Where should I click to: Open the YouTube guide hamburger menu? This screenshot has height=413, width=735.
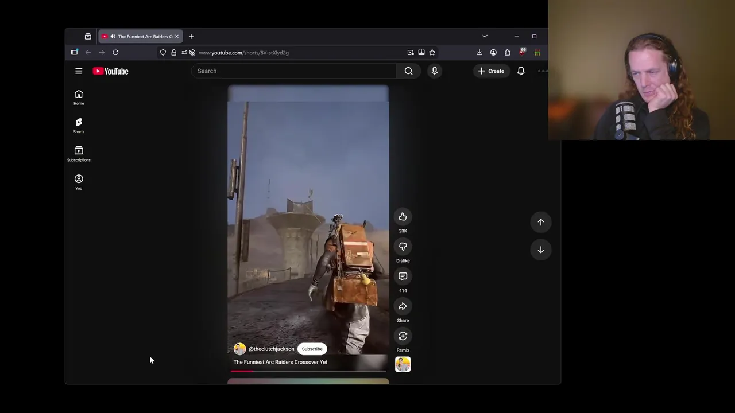tap(79, 71)
